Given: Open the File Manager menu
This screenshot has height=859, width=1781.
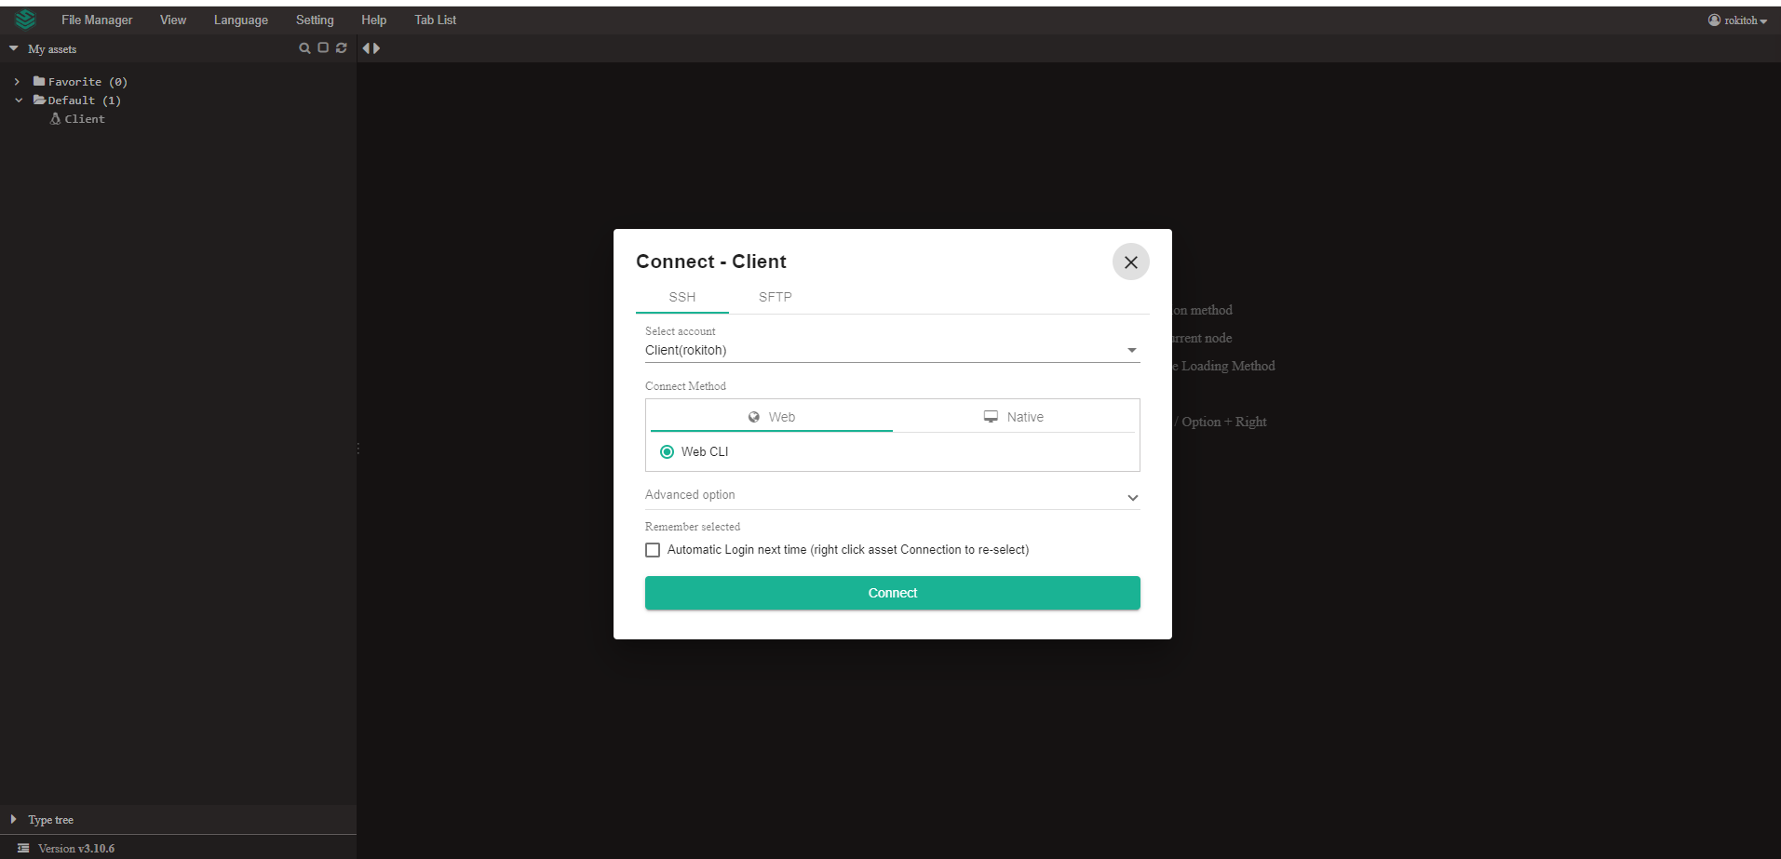Looking at the screenshot, I should (x=97, y=20).
